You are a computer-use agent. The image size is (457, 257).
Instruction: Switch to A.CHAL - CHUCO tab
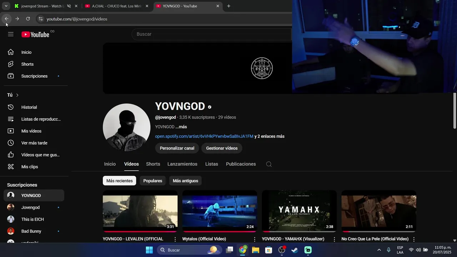point(117,6)
